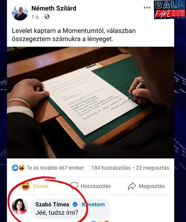The image size is (186, 222).
Task: Click the laughing Haha reaction icon in counts
Action: 22,168
